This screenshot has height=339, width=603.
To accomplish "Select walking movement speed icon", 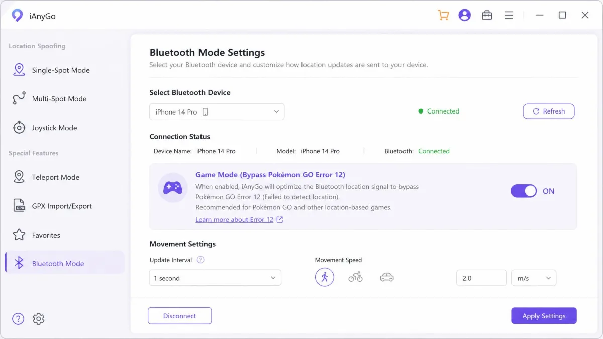I will pos(325,277).
